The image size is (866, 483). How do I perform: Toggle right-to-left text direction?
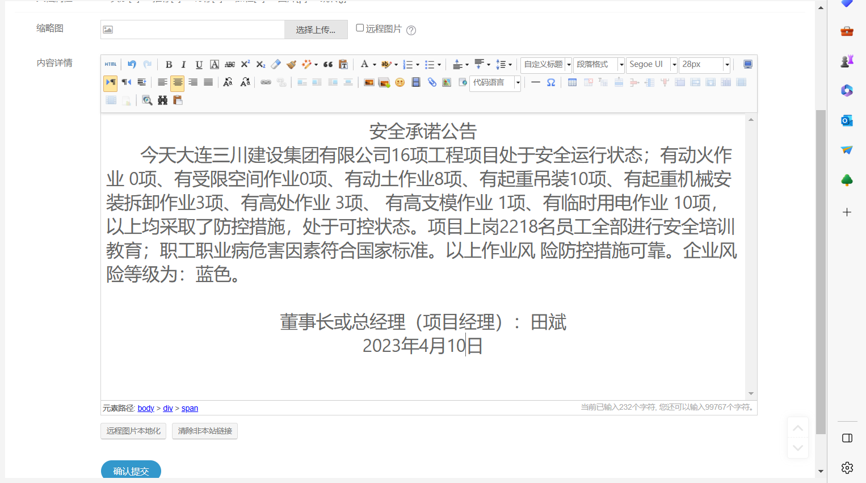pos(127,82)
